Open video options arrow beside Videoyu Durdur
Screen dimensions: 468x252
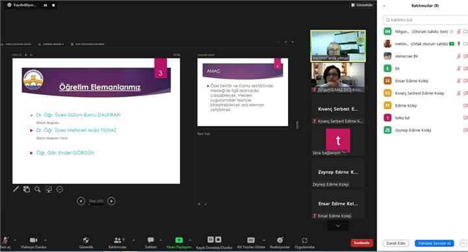(45, 240)
